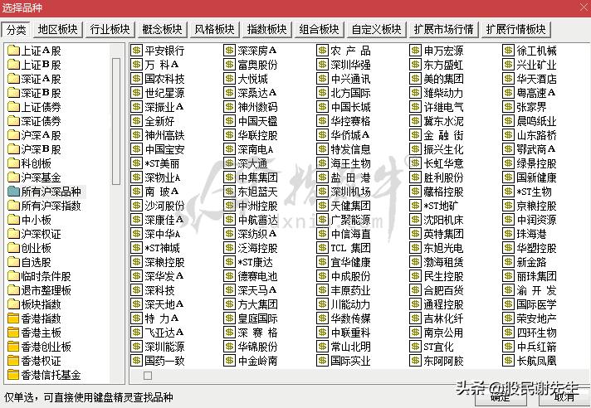Open the 组合板块 tab

point(319,29)
